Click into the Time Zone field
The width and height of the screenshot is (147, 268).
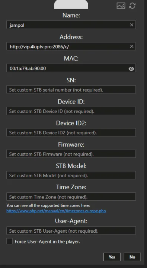71,197
